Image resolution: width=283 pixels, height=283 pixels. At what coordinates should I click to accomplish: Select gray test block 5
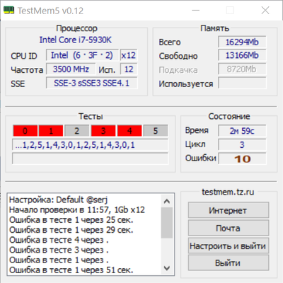pyautogui.click(x=156, y=131)
